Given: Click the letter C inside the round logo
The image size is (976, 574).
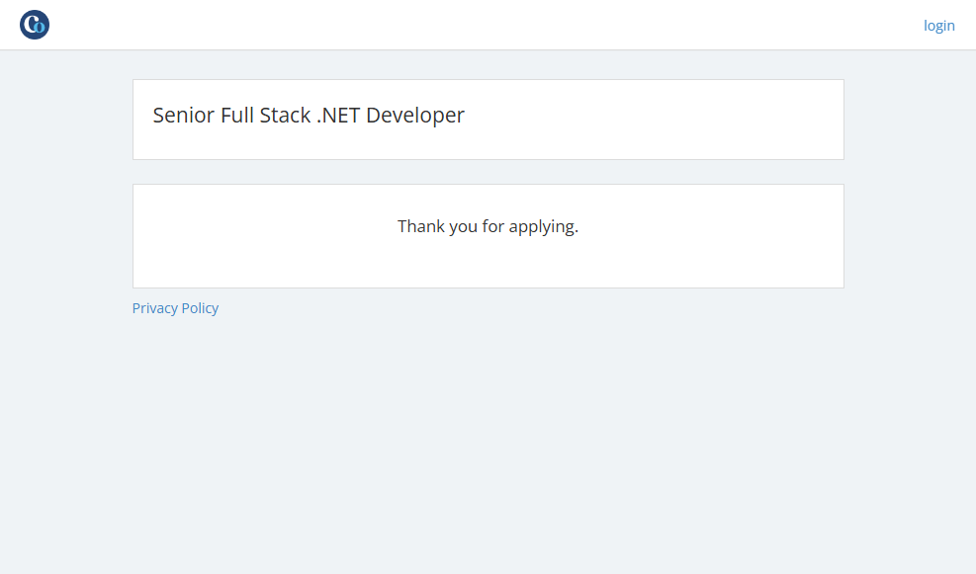Looking at the screenshot, I should click(30, 25).
